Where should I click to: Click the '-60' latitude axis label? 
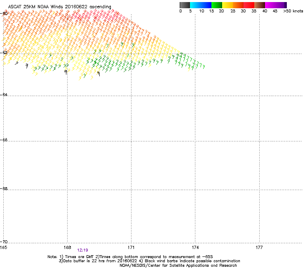coord(4,14)
